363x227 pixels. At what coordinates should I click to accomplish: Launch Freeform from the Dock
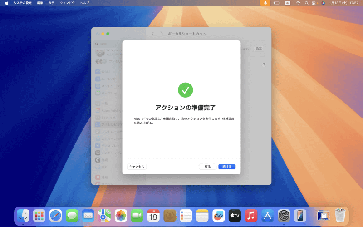219,216
